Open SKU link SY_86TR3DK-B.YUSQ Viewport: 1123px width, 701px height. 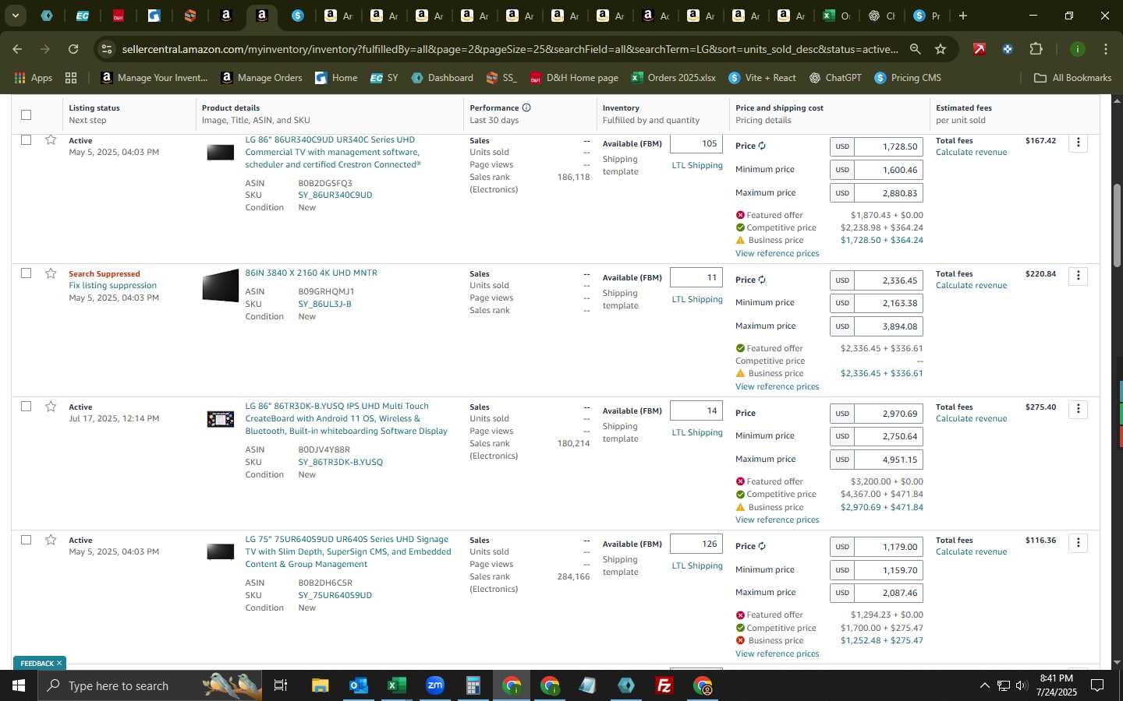click(x=340, y=462)
